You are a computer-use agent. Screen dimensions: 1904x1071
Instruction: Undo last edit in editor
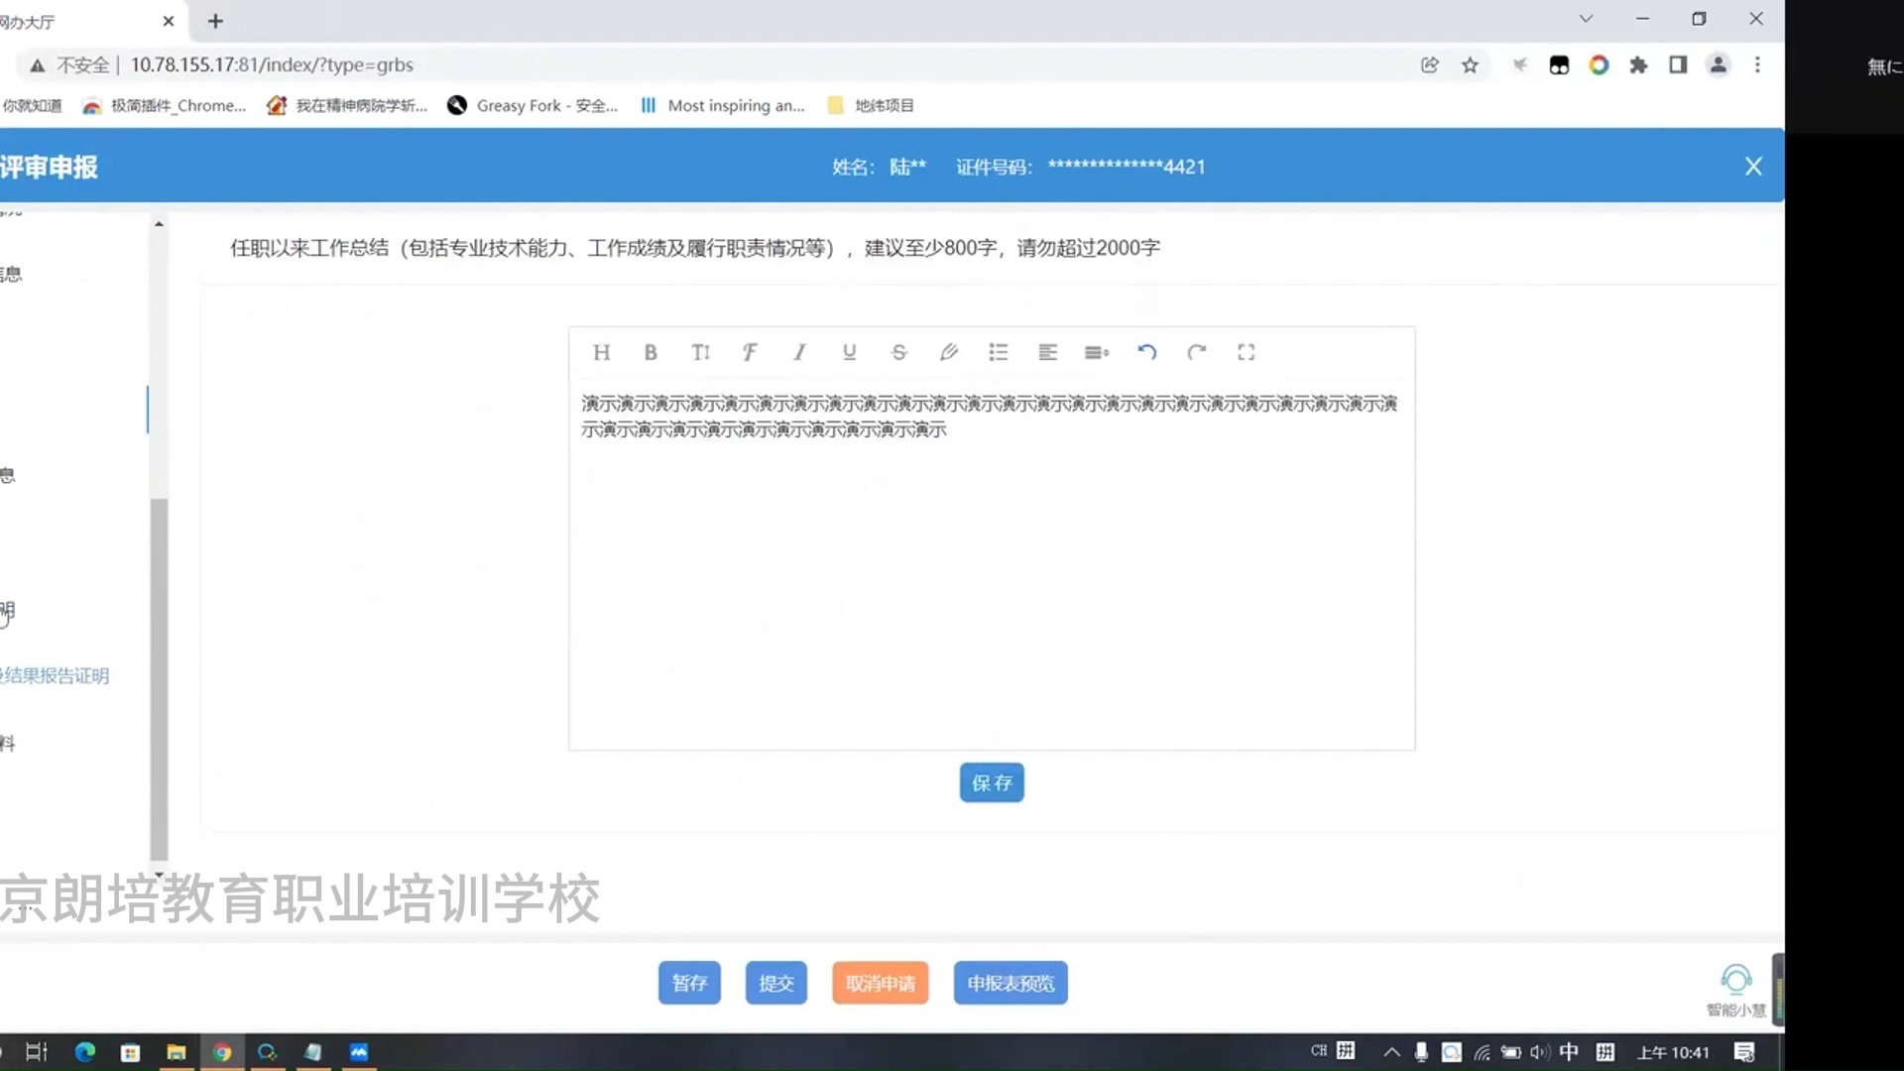pyautogui.click(x=1146, y=352)
